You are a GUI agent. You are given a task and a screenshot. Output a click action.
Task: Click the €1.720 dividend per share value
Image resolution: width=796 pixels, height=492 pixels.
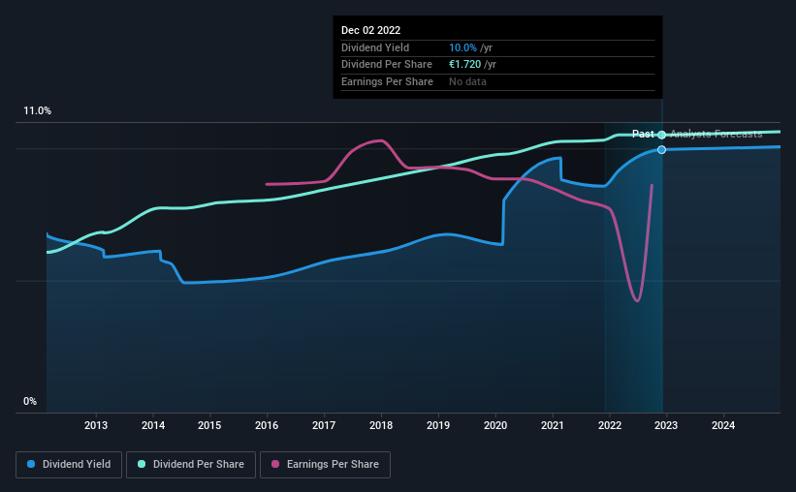coord(464,65)
